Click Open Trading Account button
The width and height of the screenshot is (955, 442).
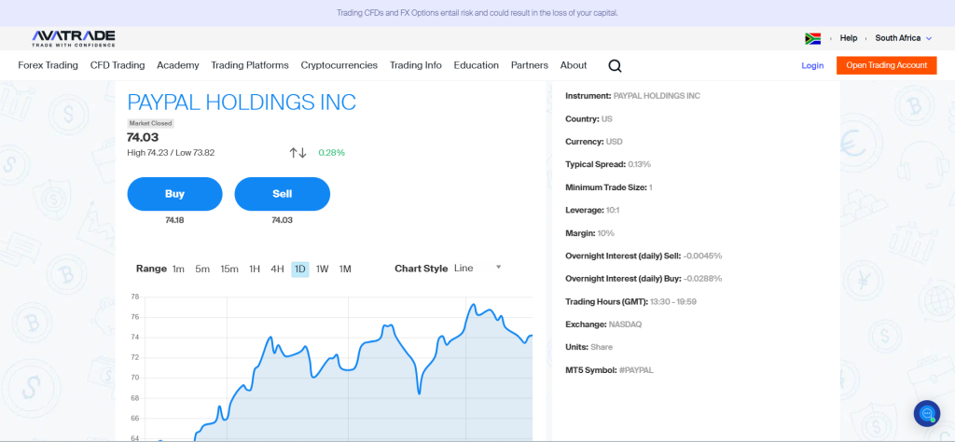click(x=886, y=65)
